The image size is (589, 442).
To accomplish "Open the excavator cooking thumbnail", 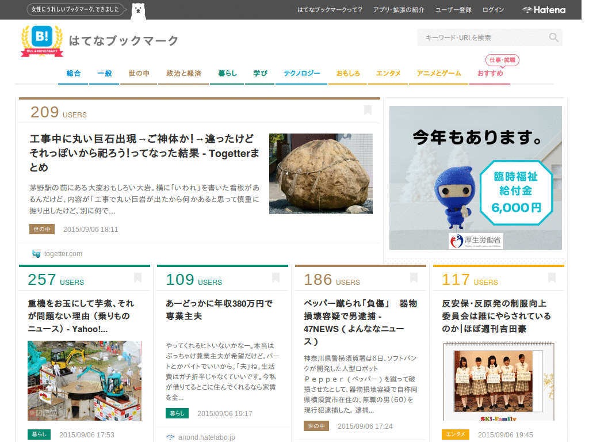I will click(x=85, y=381).
